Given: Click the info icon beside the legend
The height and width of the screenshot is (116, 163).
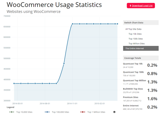Looking at the screenshot, I should pos(114,112).
